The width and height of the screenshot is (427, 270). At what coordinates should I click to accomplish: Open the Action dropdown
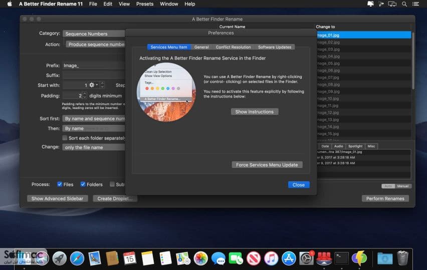coord(95,44)
